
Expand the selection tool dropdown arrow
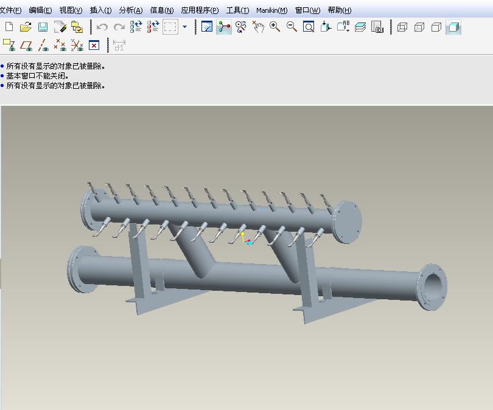(185, 27)
